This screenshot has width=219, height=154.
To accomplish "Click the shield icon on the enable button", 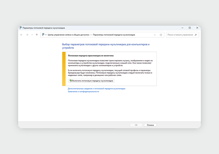I will [x=71, y=81].
